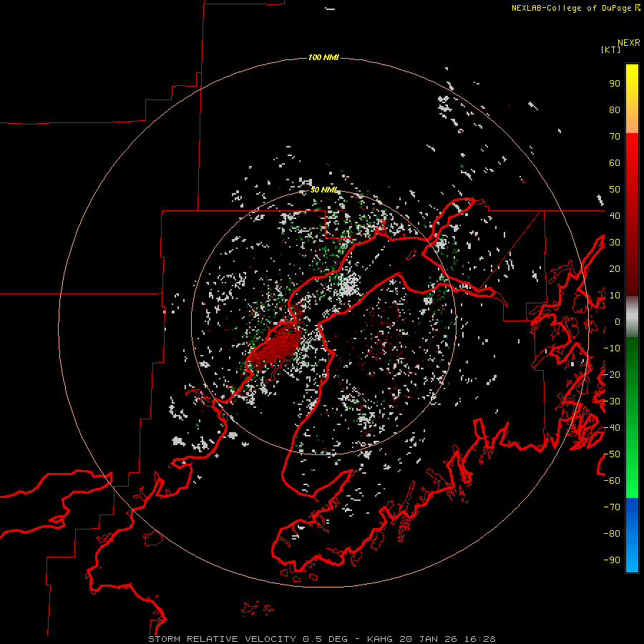644x644 pixels.
Task: Click the -50 value on velocity scale
Action: coord(612,454)
